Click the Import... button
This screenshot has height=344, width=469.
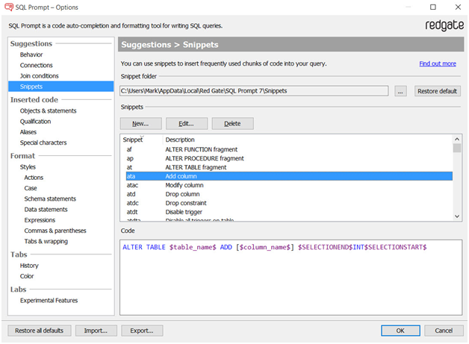[96, 331]
